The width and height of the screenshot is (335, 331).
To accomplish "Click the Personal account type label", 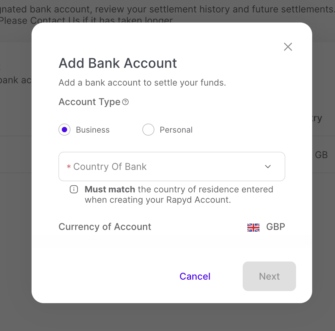I will [x=176, y=130].
